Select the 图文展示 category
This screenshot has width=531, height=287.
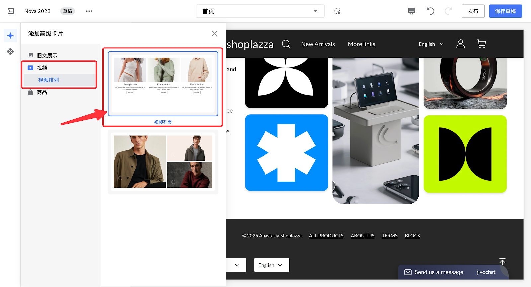point(47,56)
